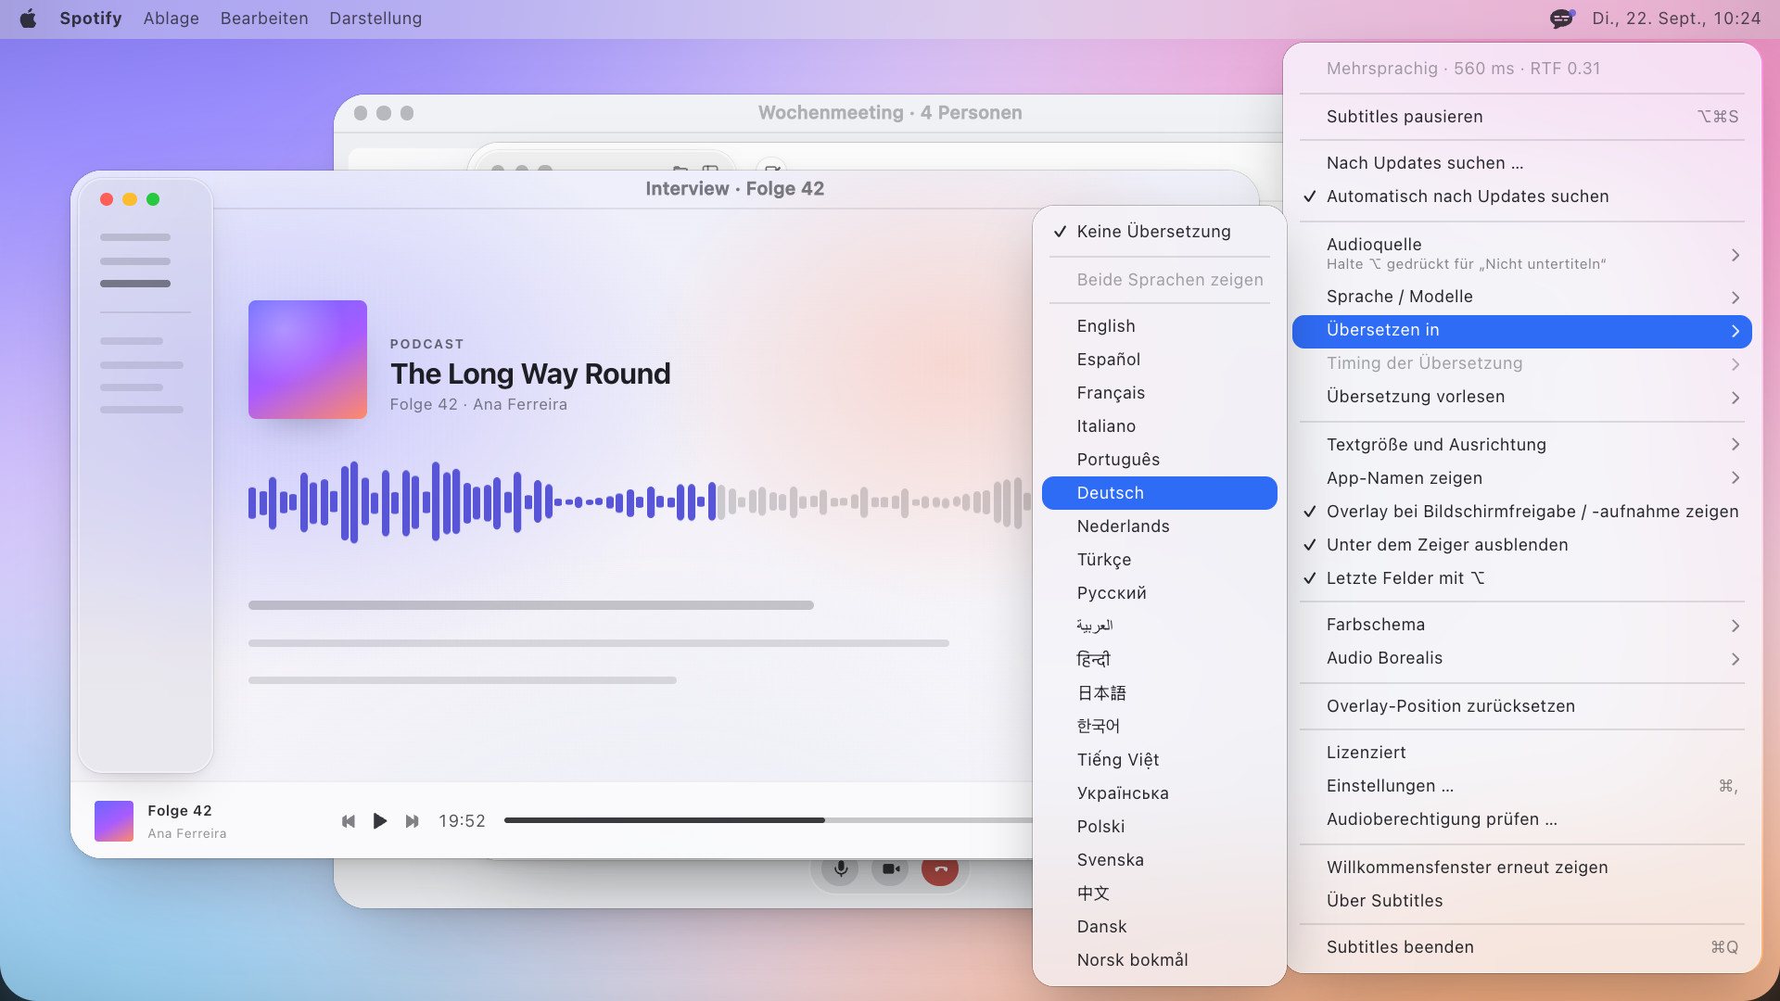Toggle Overlay bei Bildschirmfreigabe option
This screenshot has width=1780, height=1001.
(1522, 512)
